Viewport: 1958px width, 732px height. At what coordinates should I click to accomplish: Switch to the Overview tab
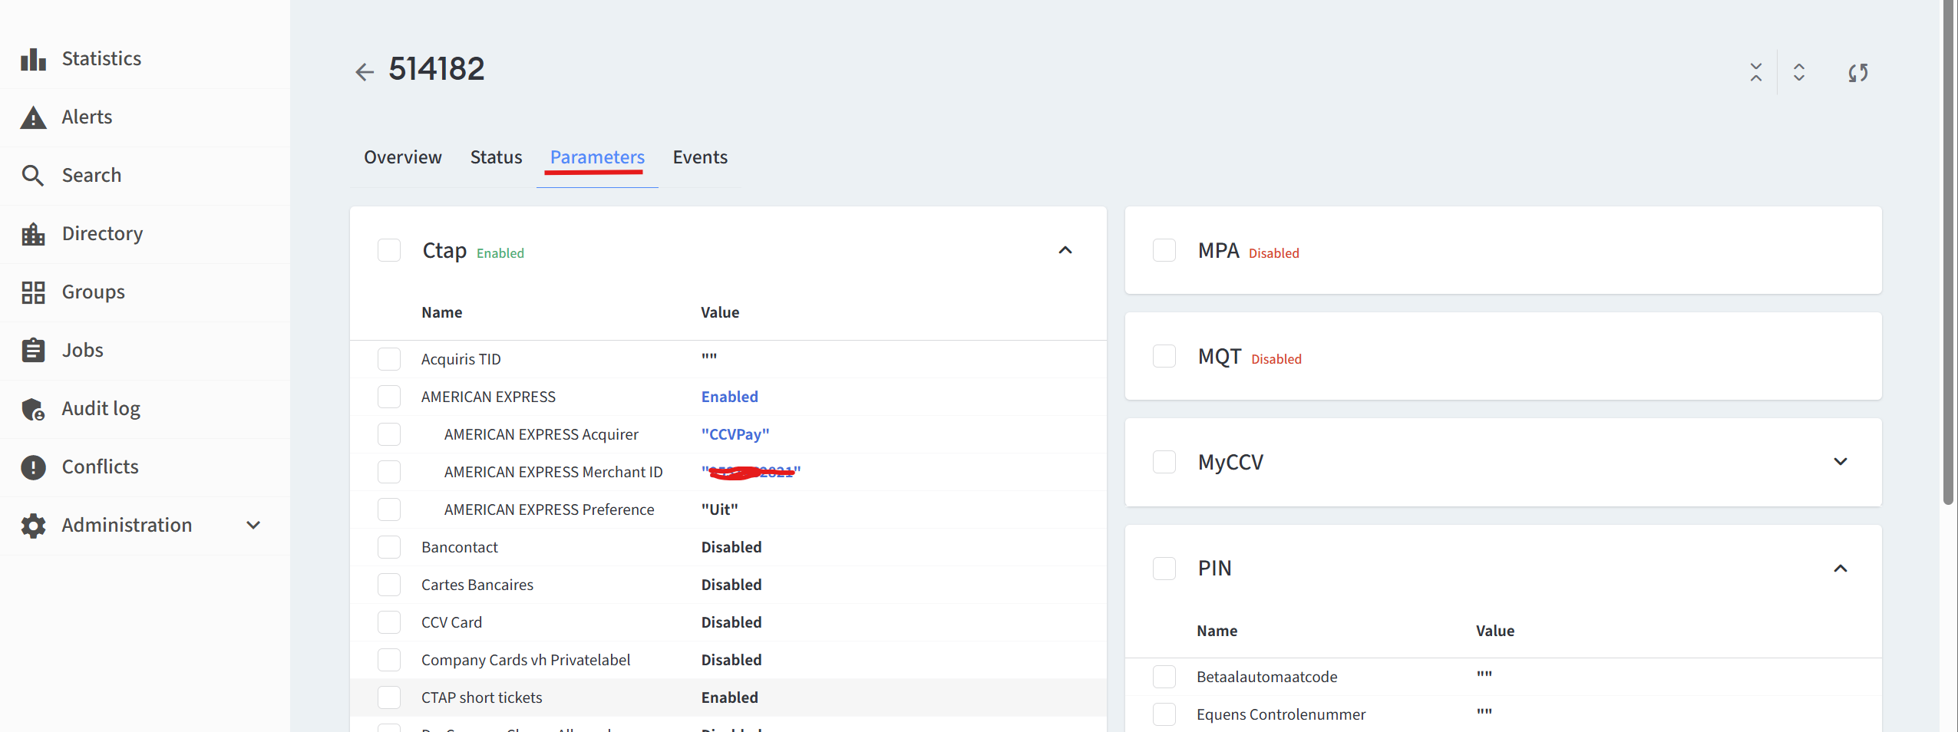click(403, 157)
